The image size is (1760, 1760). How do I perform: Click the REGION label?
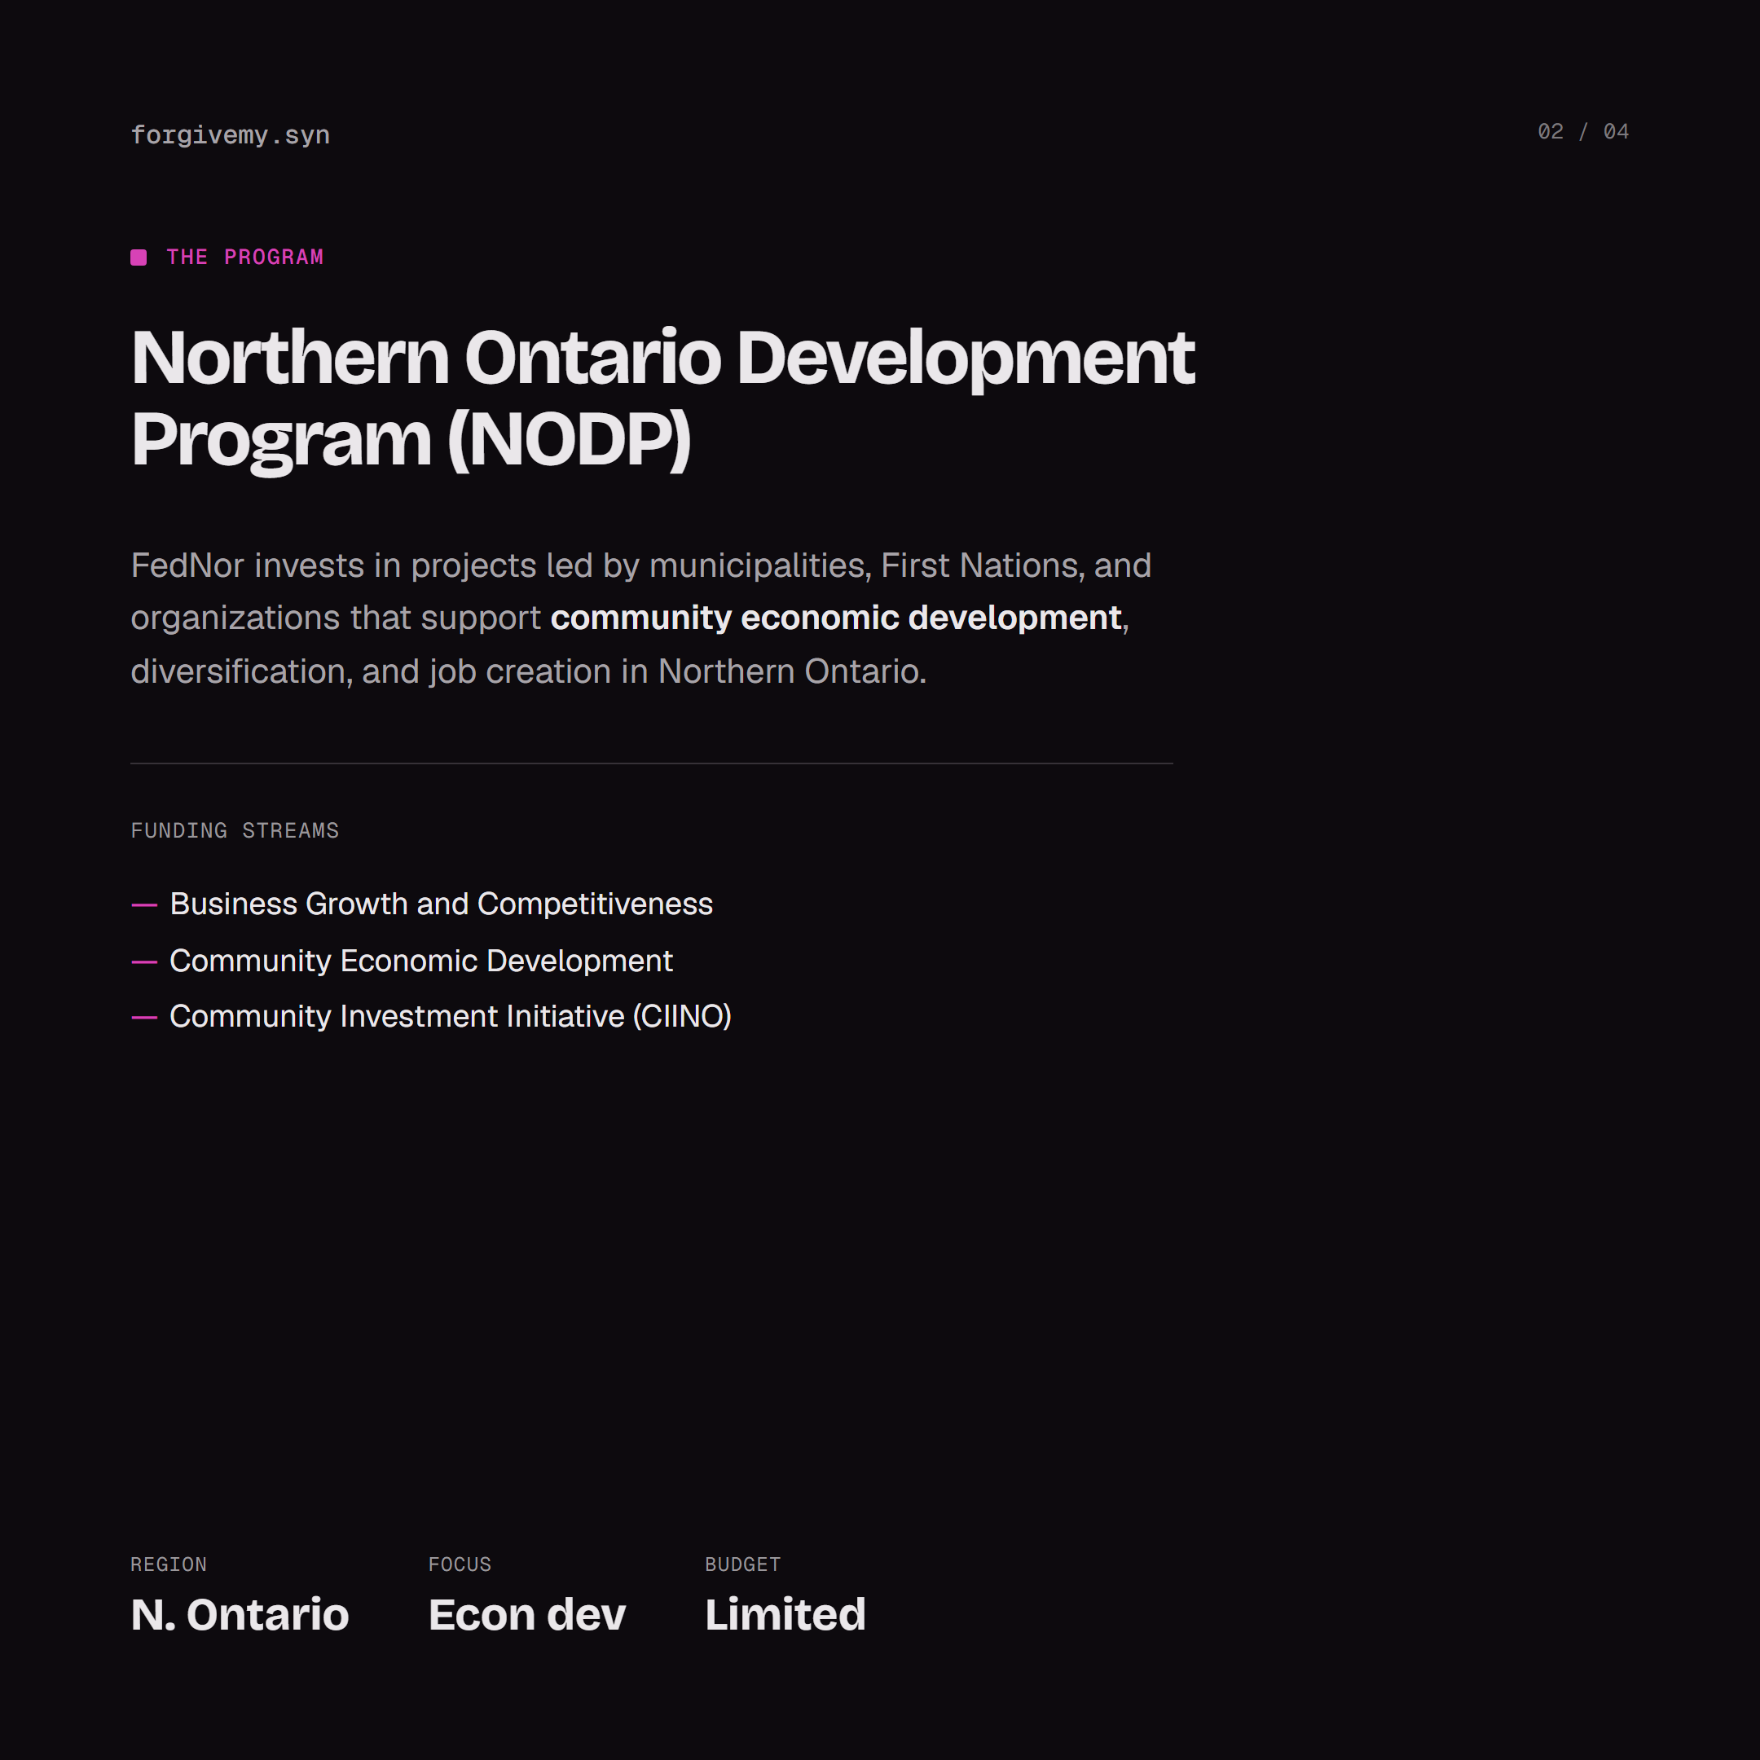click(169, 1564)
